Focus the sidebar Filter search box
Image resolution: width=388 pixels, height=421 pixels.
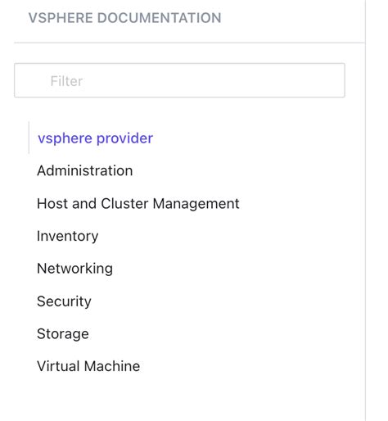179,80
